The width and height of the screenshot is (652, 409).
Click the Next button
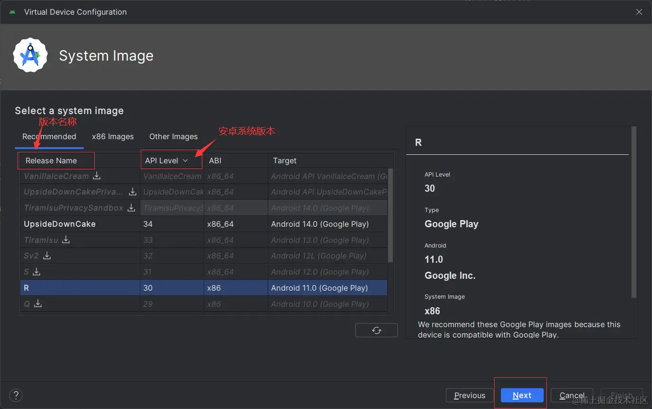tap(522, 395)
